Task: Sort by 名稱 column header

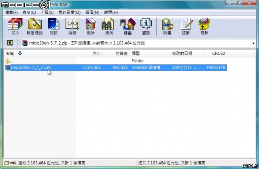Action: pos(40,53)
